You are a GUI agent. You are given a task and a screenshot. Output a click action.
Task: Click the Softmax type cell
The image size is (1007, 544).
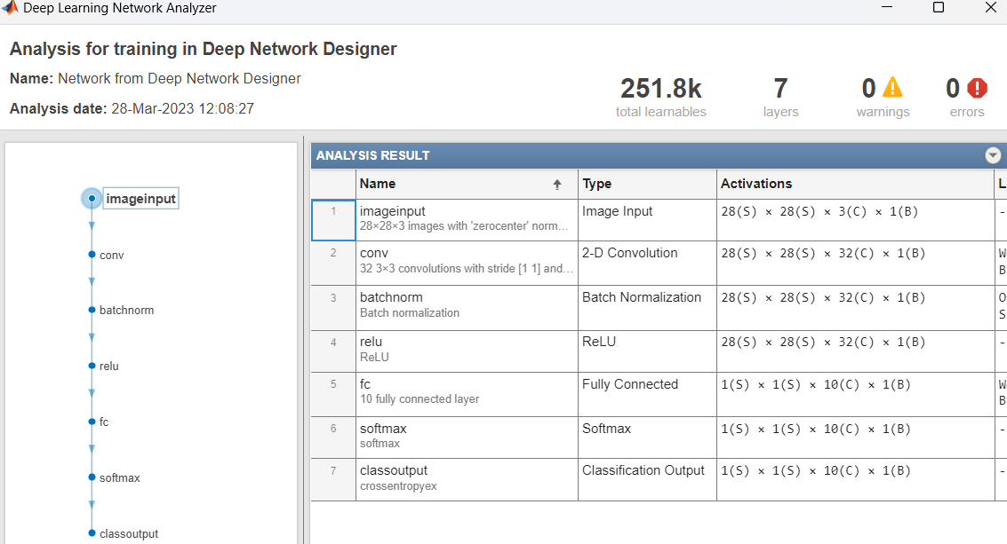click(647, 438)
